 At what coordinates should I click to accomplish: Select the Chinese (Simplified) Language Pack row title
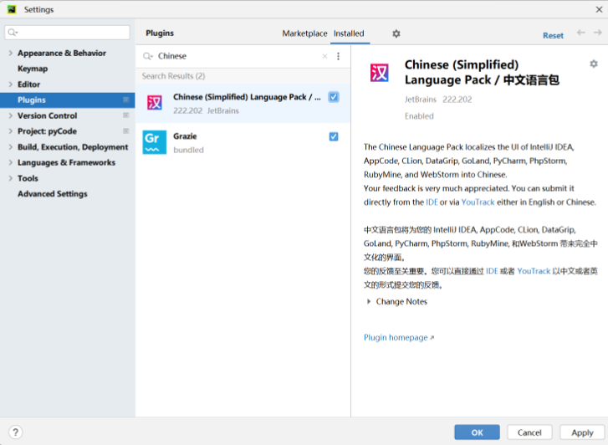tap(247, 97)
